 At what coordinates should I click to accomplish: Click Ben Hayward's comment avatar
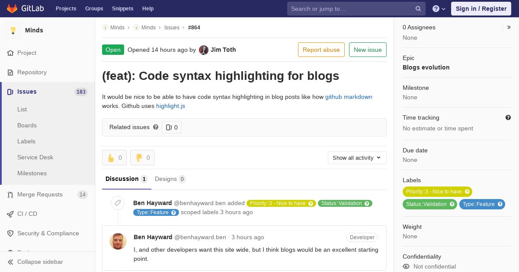118,241
